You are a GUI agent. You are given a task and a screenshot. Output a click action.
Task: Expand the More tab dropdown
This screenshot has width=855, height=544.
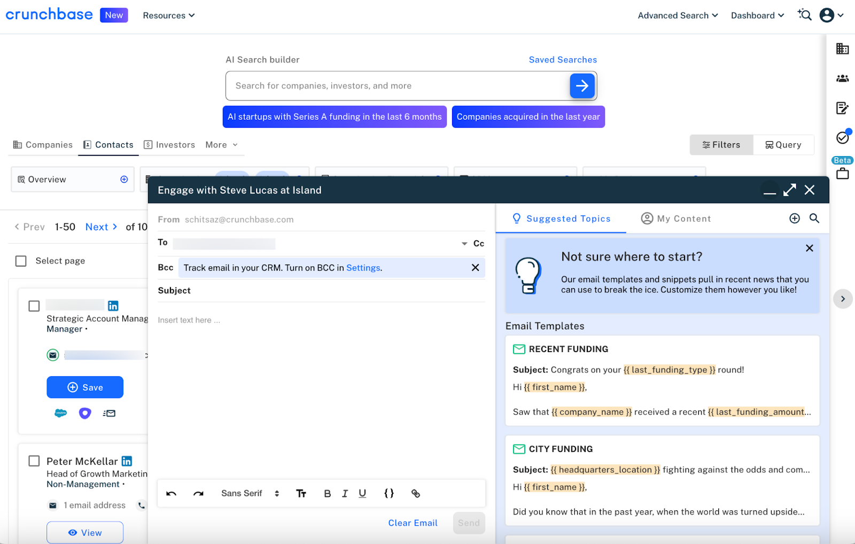tap(222, 145)
